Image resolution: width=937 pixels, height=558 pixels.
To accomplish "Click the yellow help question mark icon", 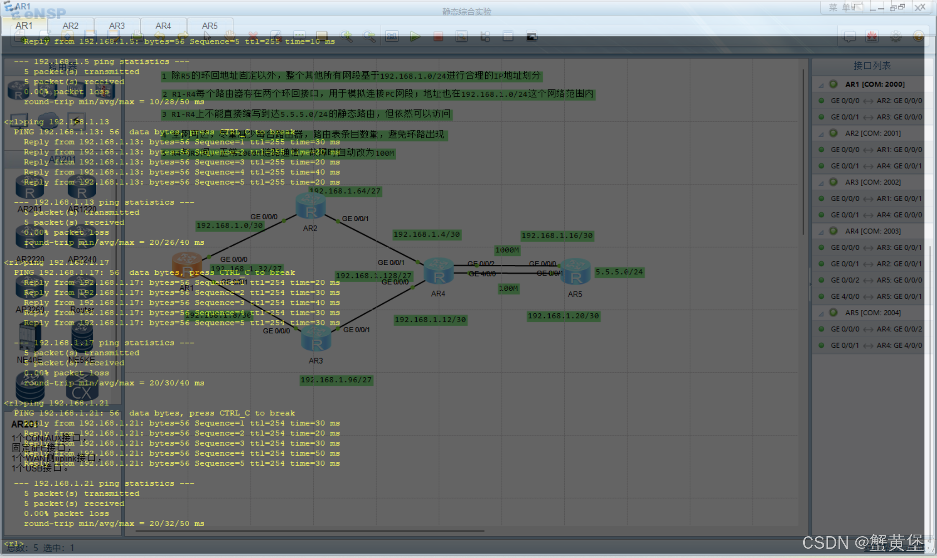I will (918, 36).
